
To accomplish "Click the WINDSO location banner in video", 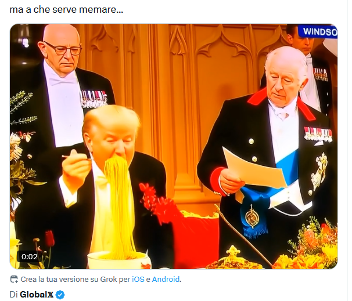I will tap(318, 31).
